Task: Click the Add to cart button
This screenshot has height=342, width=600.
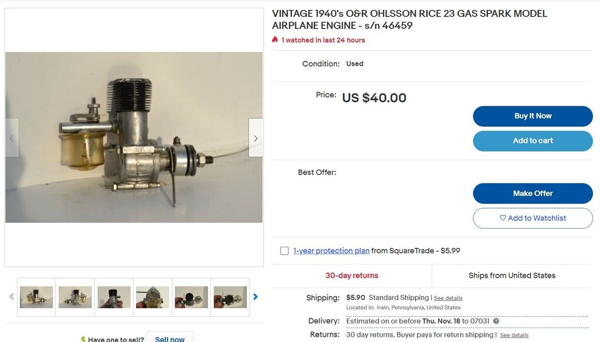Action: click(x=533, y=141)
